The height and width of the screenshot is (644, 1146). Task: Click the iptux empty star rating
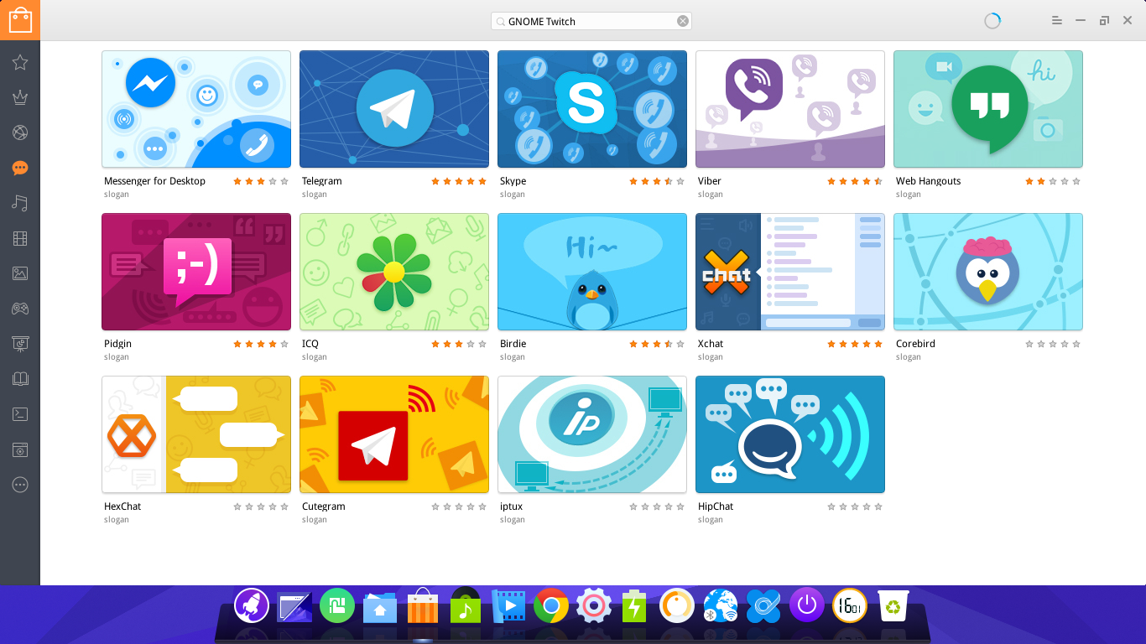click(657, 506)
